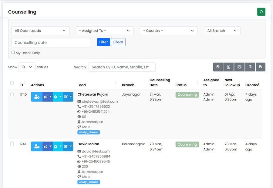Open the Country filter dropdown
Screen dimensions: 273x188
(x=169, y=31)
